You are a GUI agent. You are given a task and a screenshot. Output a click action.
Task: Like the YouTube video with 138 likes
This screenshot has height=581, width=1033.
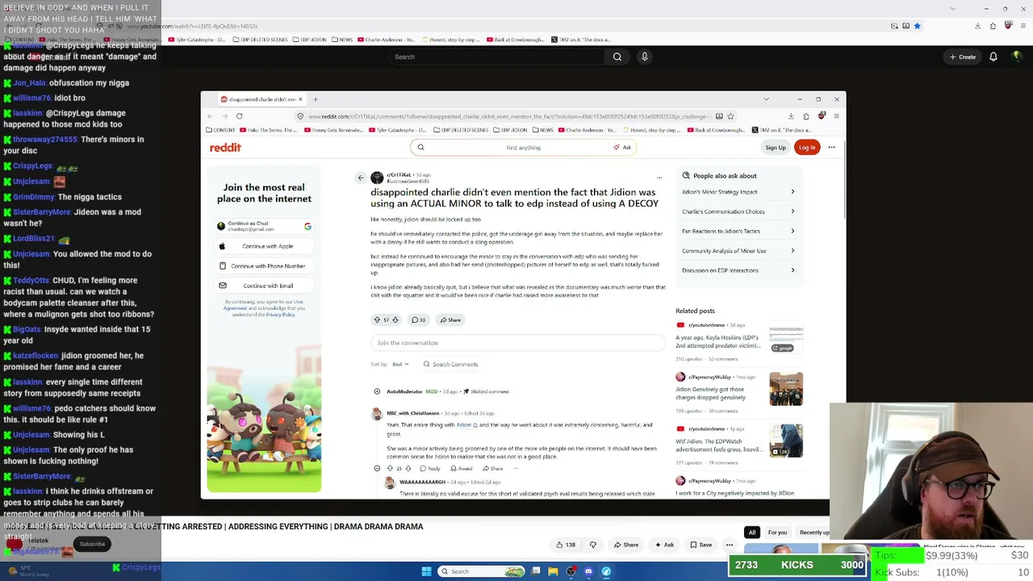click(x=566, y=545)
